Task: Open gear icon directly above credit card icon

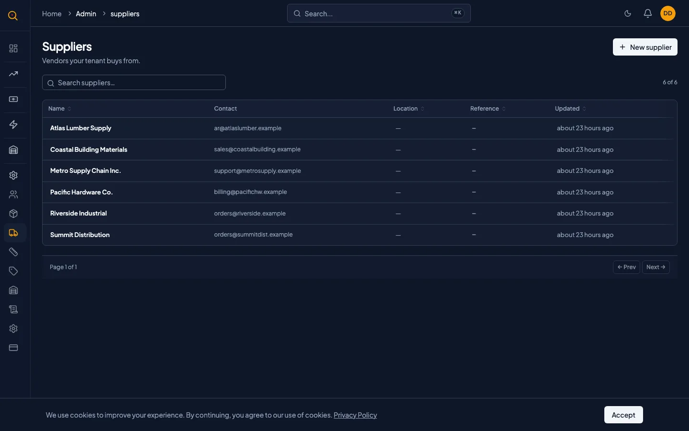Action: [x=13, y=329]
